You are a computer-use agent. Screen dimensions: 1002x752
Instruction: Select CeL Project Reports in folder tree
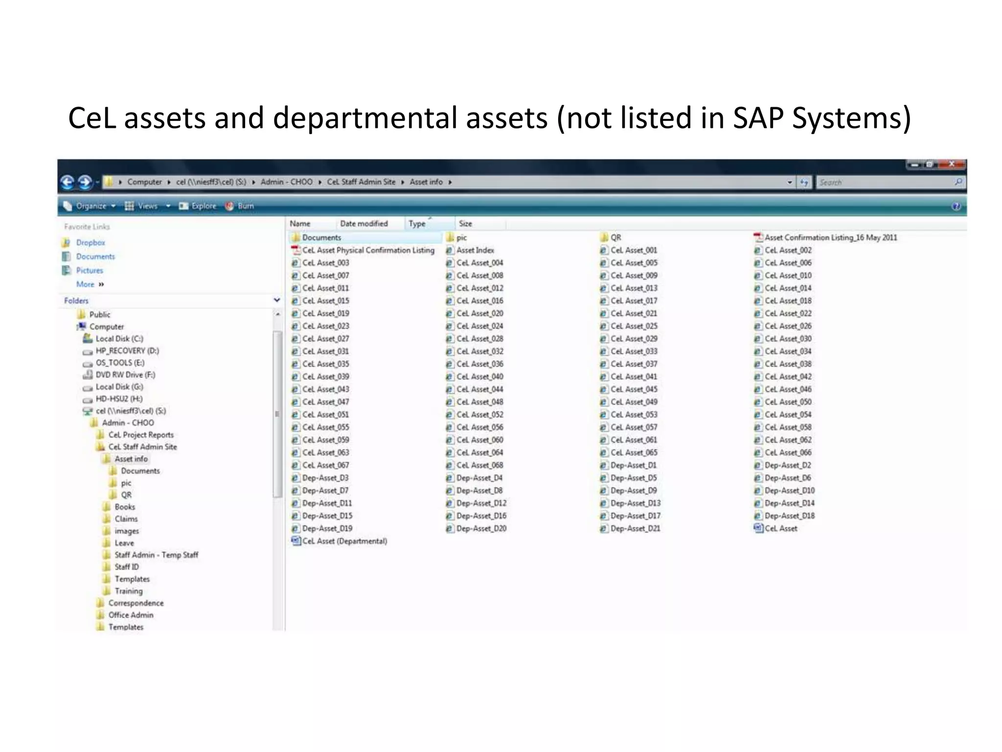click(x=141, y=435)
